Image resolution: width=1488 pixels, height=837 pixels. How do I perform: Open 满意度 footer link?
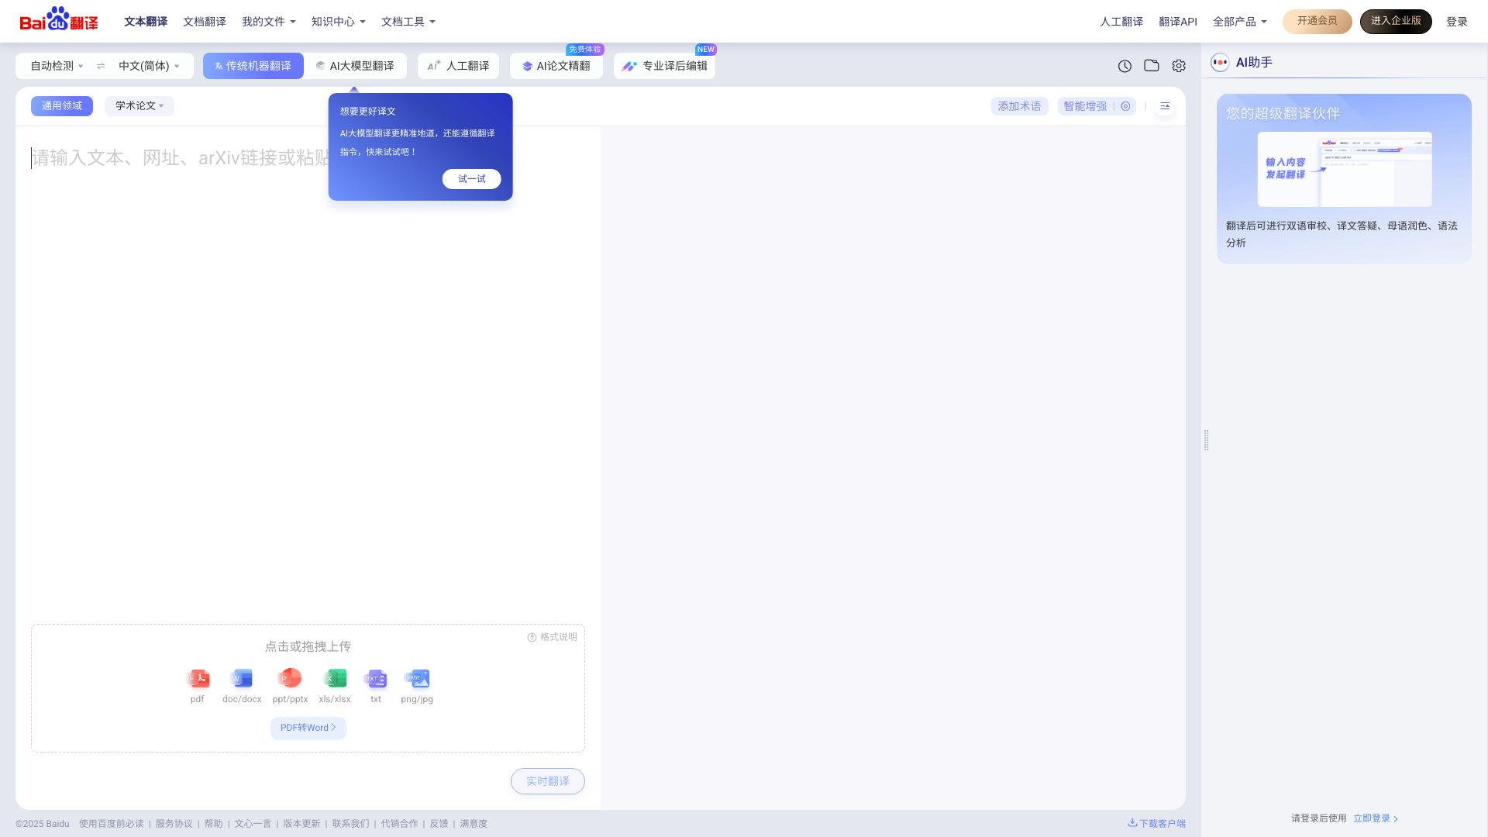pyautogui.click(x=474, y=824)
